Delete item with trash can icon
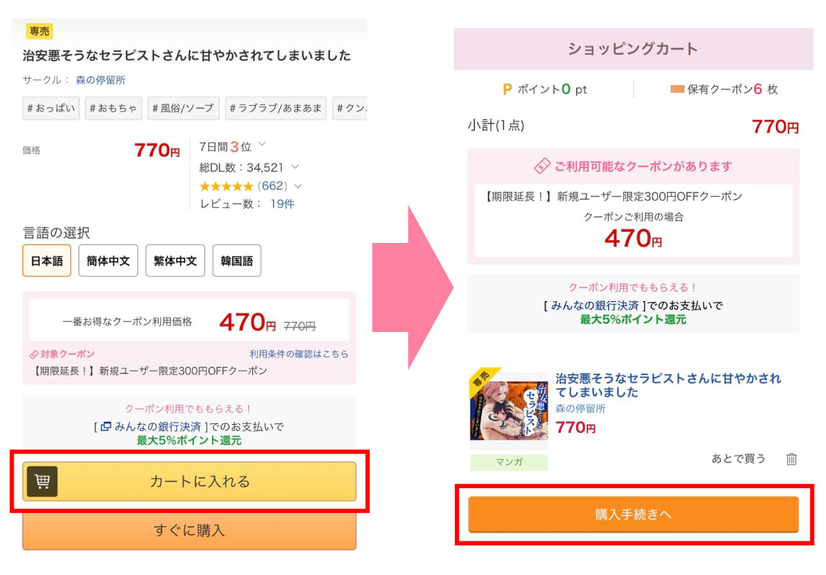The image size is (826, 575). coord(792,459)
